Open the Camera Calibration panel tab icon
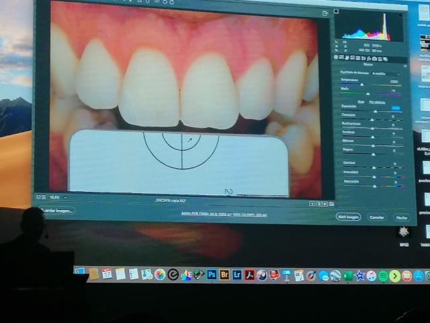This screenshot has width=430, height=323. (374, 59)
